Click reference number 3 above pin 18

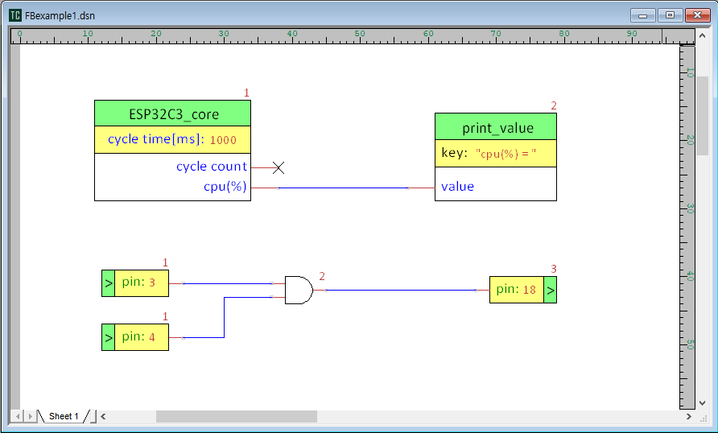pyautogui.click(x=554, y=269)
